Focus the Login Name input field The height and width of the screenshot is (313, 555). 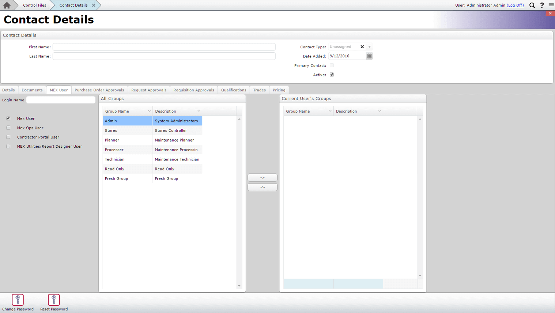coord(61,100)
